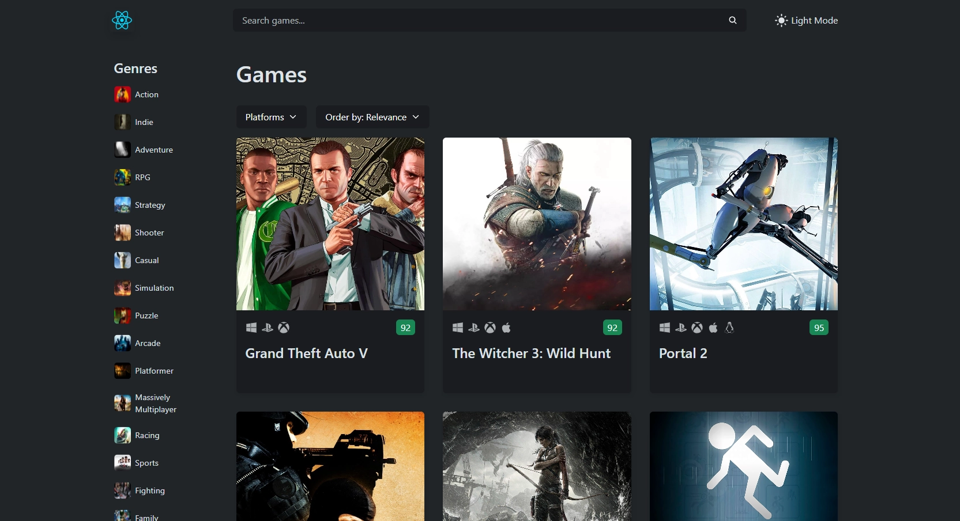Click the React logo in the header
960x521 pixels.
[122, 20]
